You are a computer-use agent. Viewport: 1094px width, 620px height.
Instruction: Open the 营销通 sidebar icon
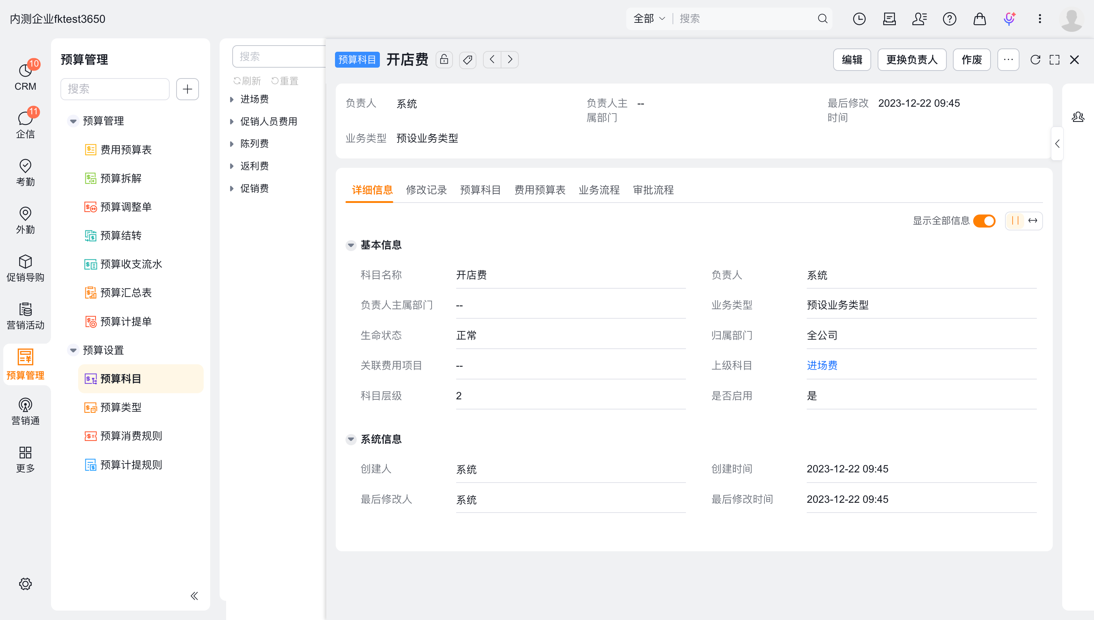click(26, 411)
